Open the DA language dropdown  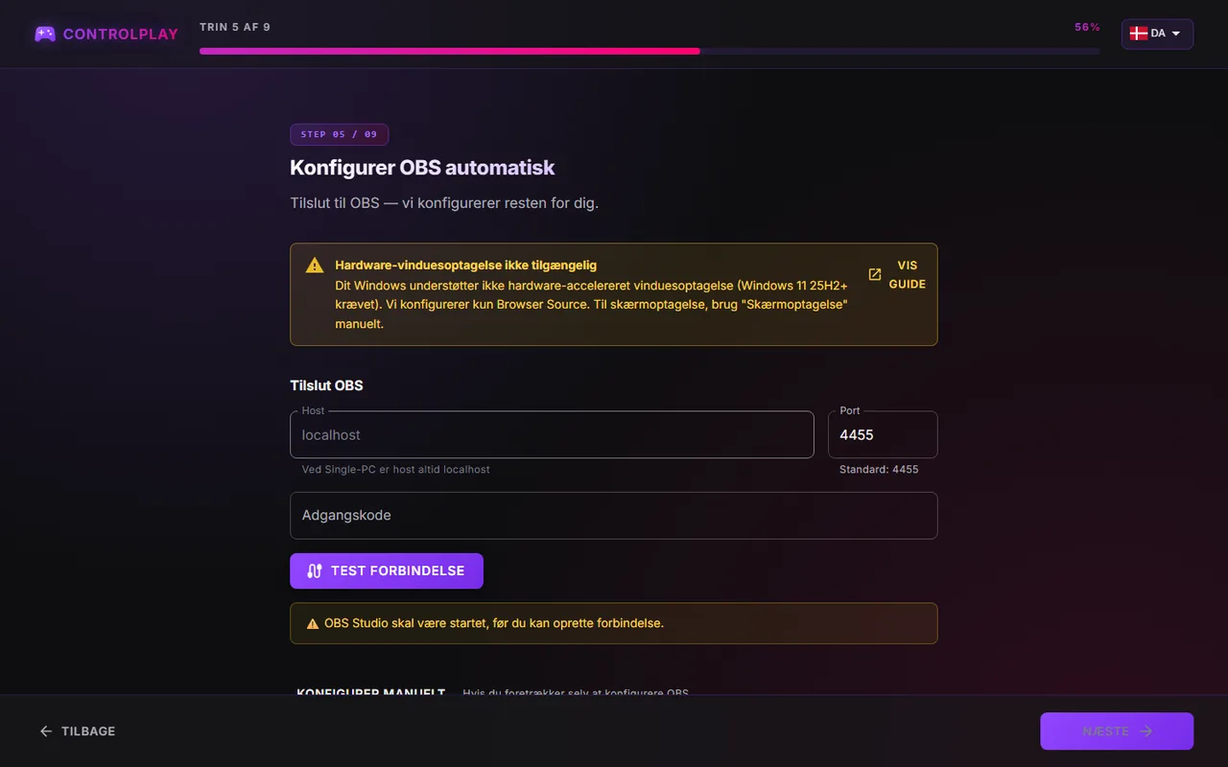click(x=1157, y=34)
